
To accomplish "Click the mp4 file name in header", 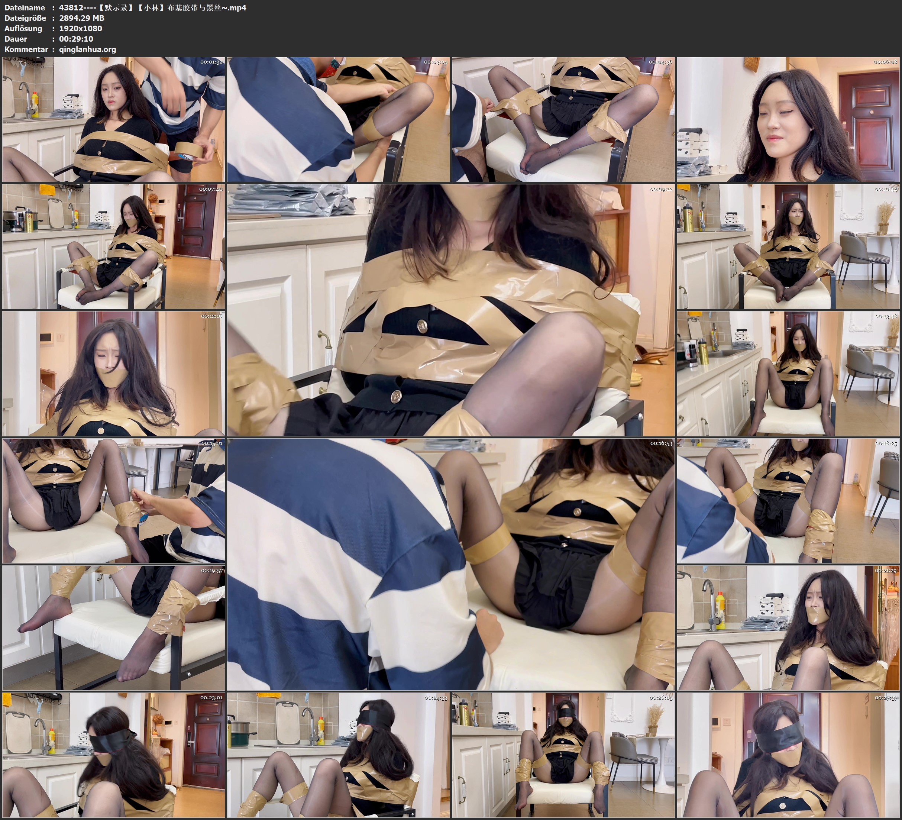I will pyautogui.click(x=152, y=7).
